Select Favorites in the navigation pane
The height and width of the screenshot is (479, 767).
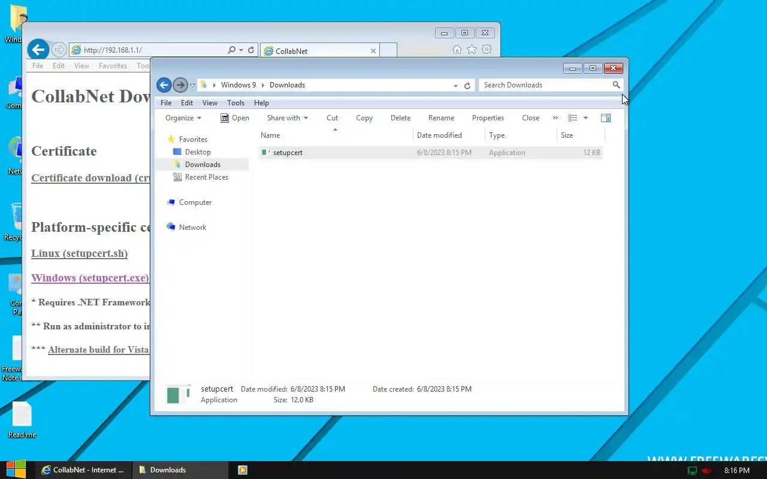tap(193, 140)
